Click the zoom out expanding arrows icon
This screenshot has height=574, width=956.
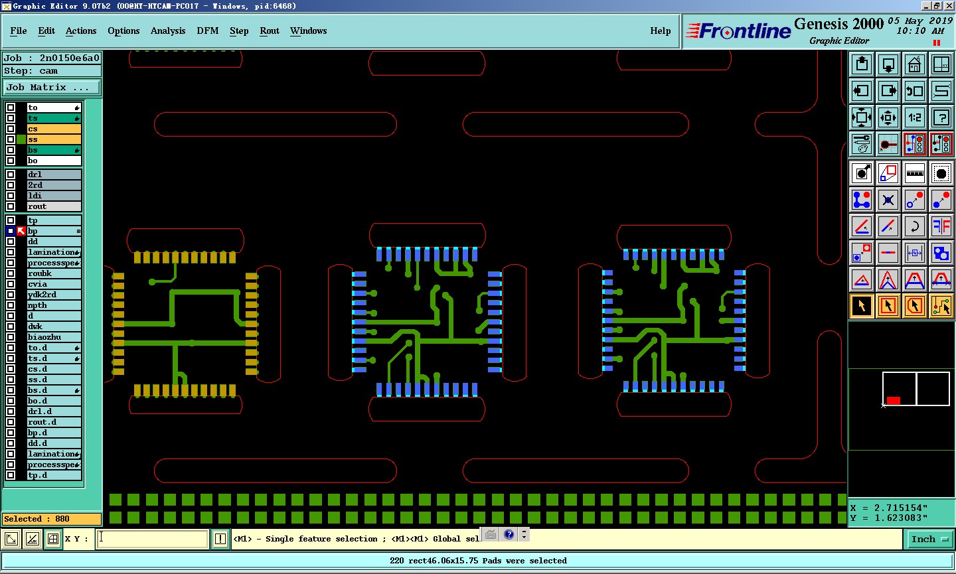point(862,117)
